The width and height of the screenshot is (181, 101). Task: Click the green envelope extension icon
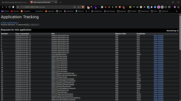coord(102,7)
